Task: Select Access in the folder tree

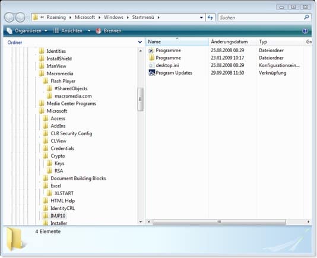Action: (x=58, y=119)
